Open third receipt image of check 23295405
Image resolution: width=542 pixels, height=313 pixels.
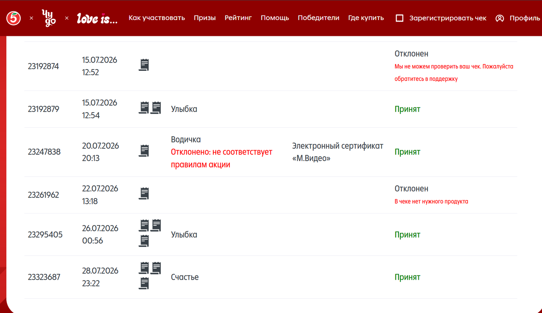coord(144,241)
